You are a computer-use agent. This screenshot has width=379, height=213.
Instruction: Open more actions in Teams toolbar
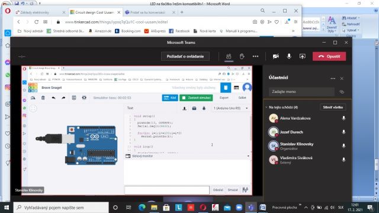click(255, 57)
